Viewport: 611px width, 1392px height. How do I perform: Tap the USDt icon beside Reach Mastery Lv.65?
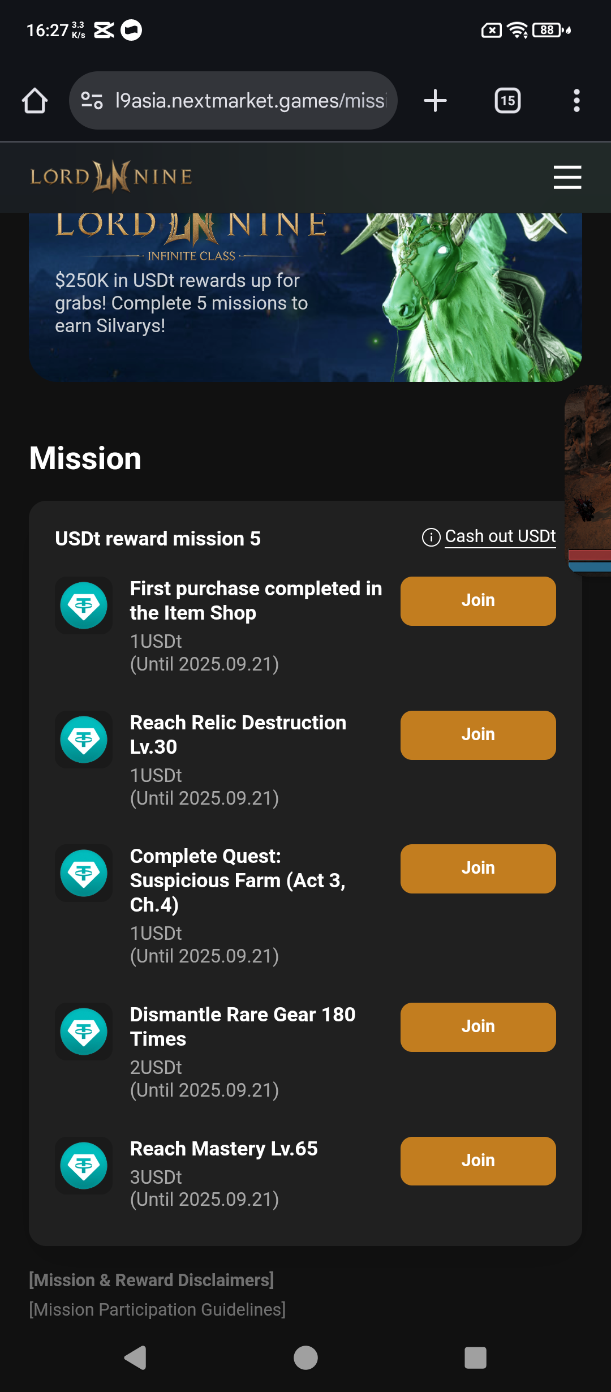pyautogui.click(x=83, y=1165)
